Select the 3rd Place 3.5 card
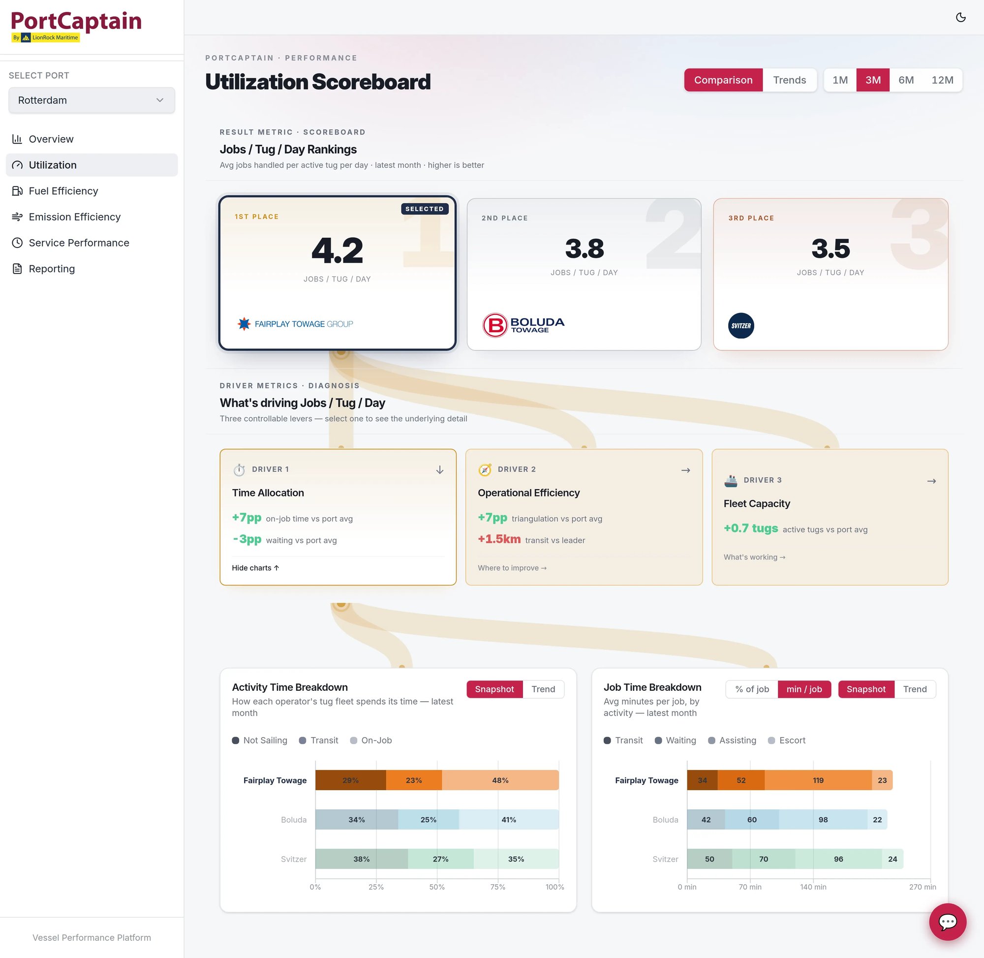984x958 pixels. click(830, 274)
